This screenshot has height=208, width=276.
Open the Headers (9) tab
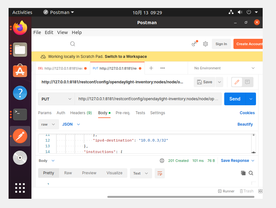[x=81, y=113]
